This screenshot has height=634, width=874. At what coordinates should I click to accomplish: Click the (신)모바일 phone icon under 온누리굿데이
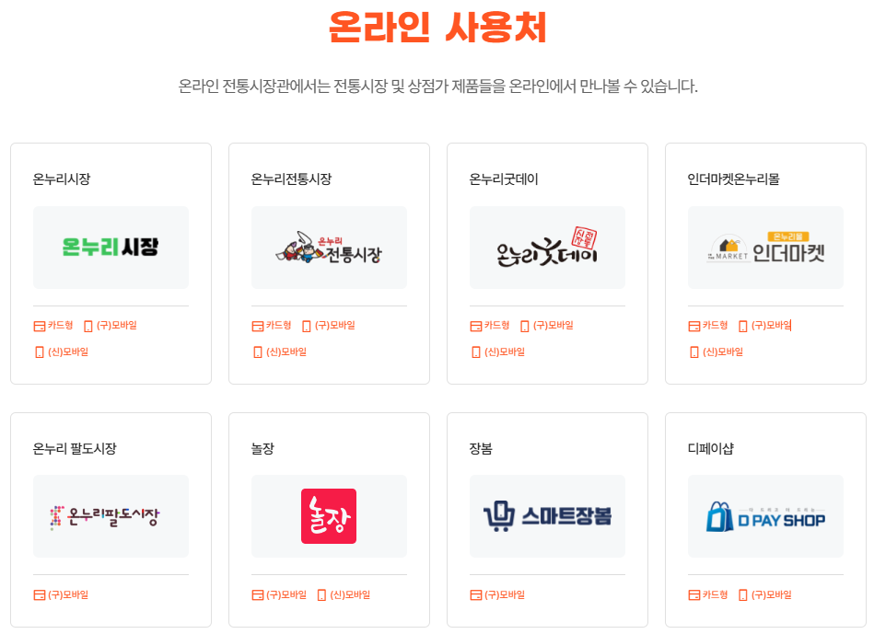476,352
